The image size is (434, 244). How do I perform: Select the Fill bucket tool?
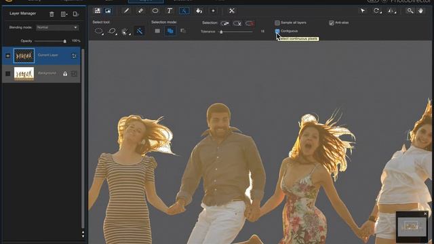199,11
